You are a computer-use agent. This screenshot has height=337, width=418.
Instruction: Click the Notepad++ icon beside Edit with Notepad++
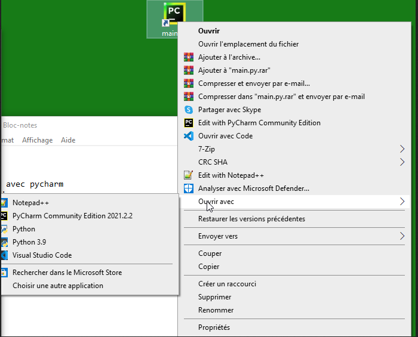[x=189, y=175]
